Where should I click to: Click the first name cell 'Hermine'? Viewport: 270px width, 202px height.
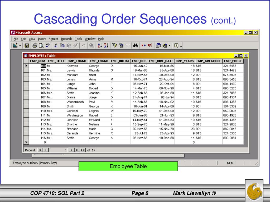pos(99,133)
